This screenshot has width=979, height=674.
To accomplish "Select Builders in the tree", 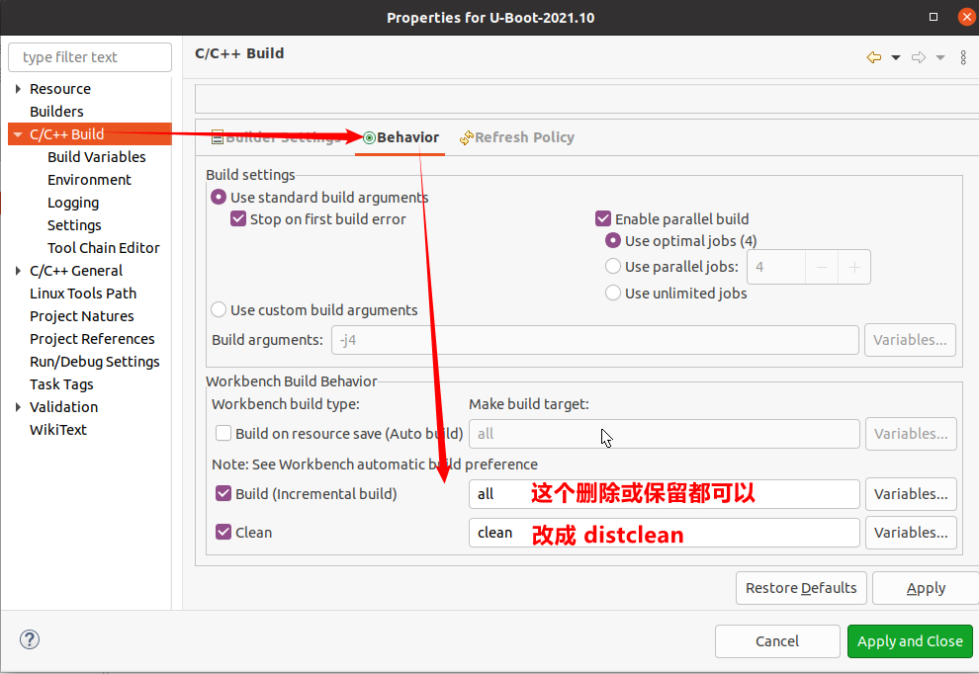I will (56, 112).
